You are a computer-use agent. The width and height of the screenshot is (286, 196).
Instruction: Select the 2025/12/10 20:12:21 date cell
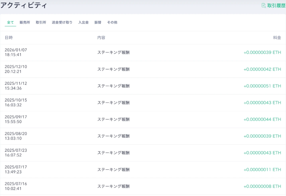(x=16, y=69)
